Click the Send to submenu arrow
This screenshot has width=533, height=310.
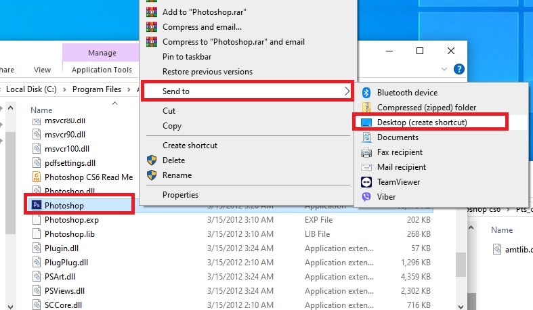click(x=347, y=91)
